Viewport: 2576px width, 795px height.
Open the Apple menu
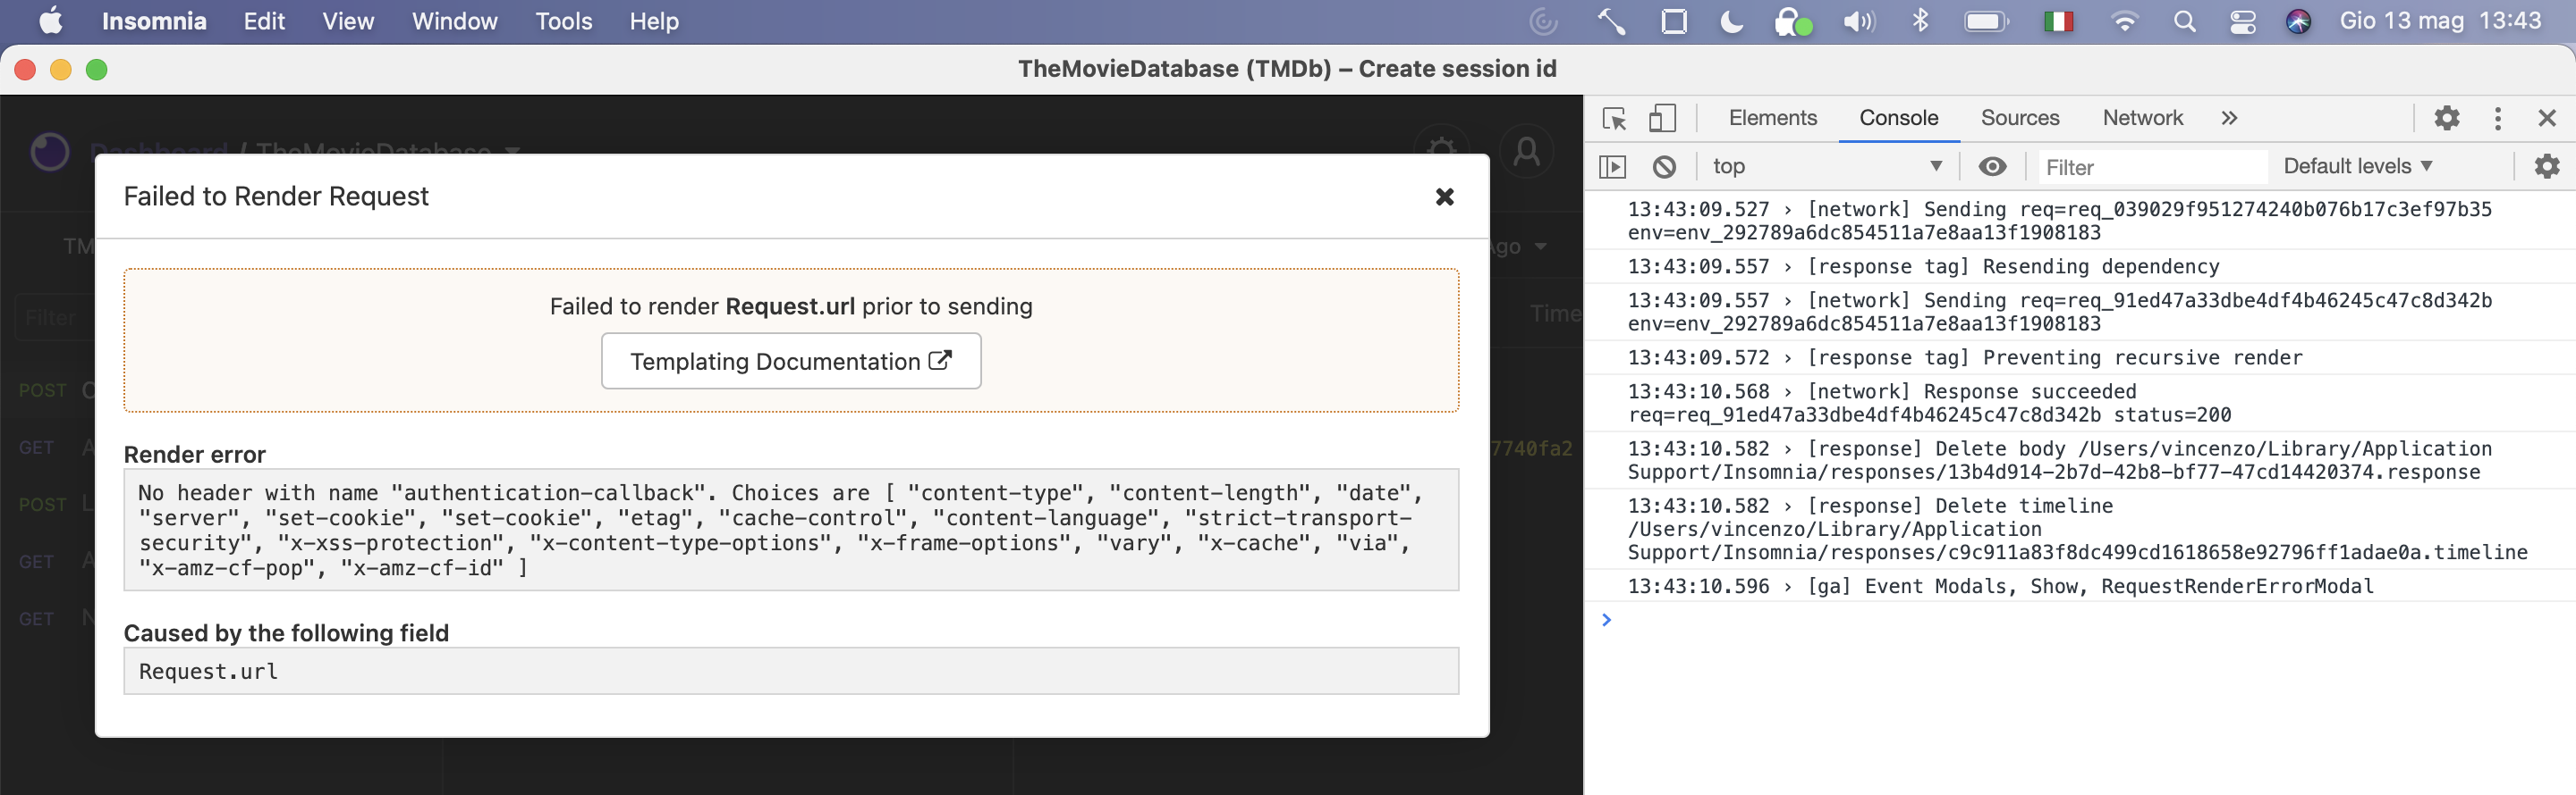pyautogui.click(x=50, y=21)
